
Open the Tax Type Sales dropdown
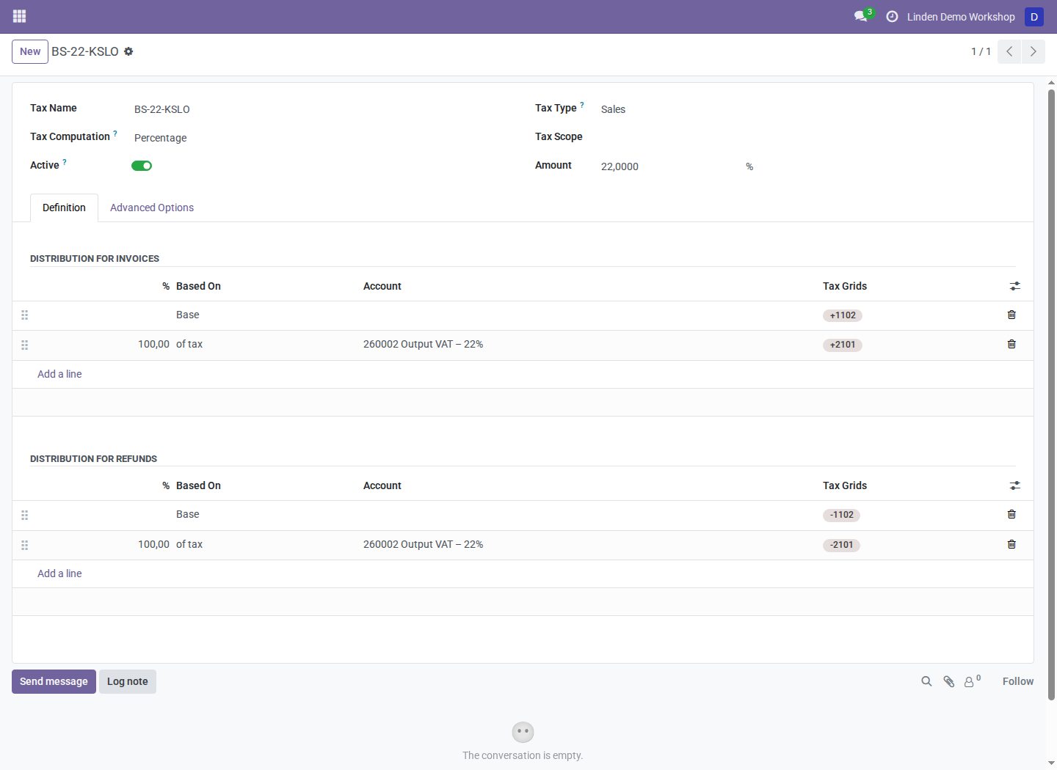[x=807, y=109]
